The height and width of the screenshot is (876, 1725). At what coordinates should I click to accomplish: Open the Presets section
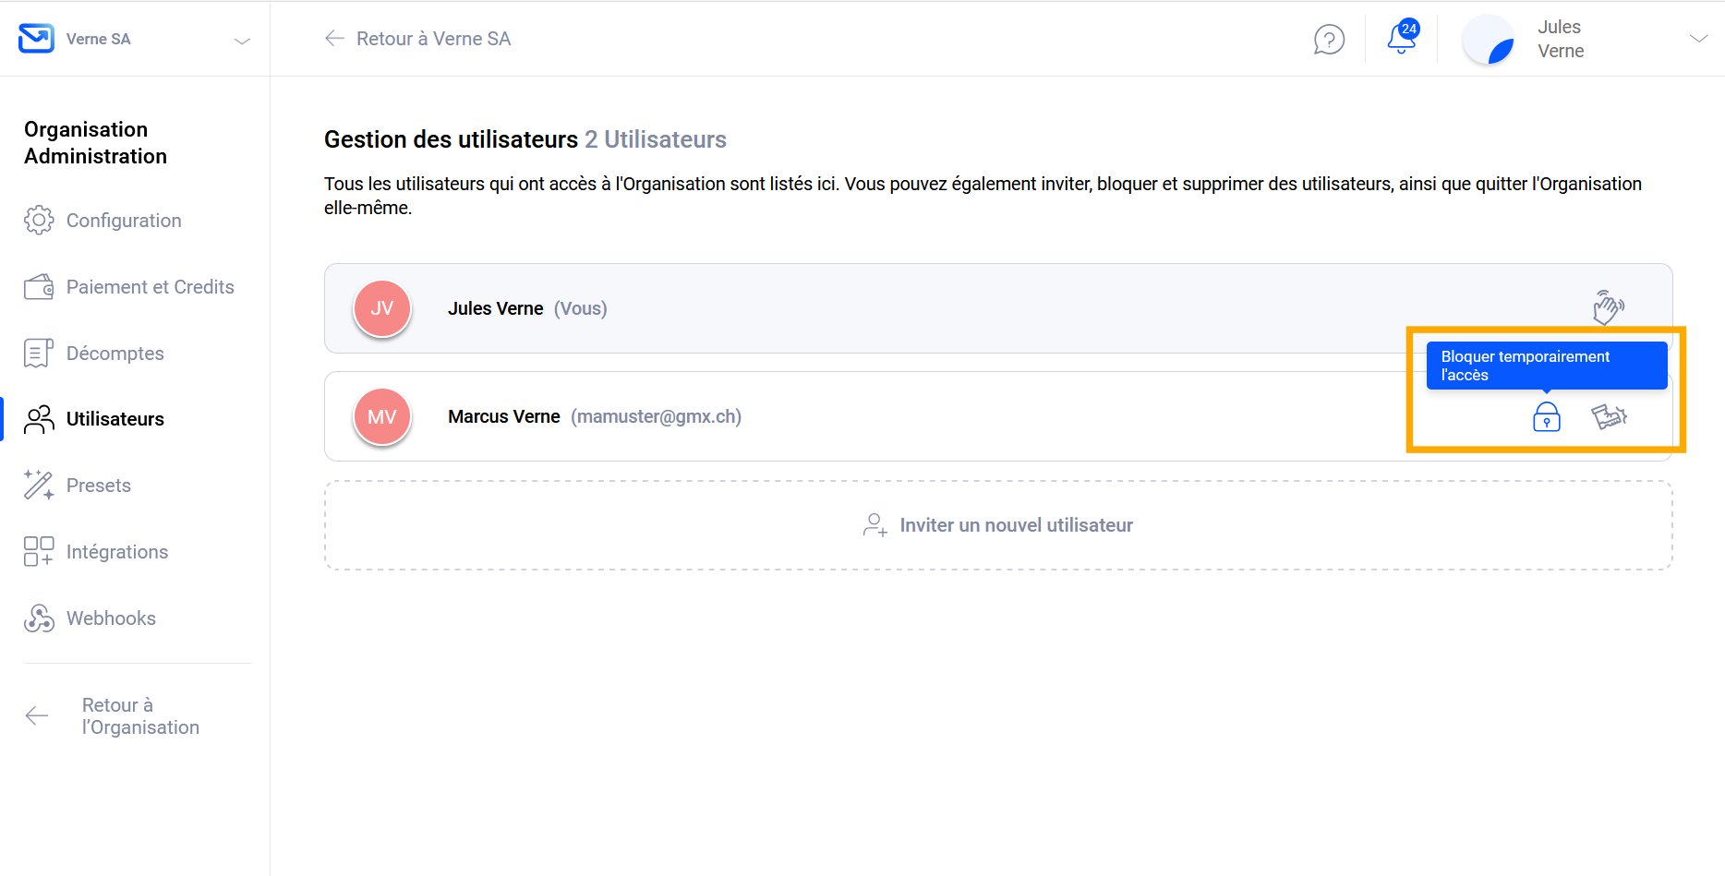pyautogui.click(x=98, y=486)
